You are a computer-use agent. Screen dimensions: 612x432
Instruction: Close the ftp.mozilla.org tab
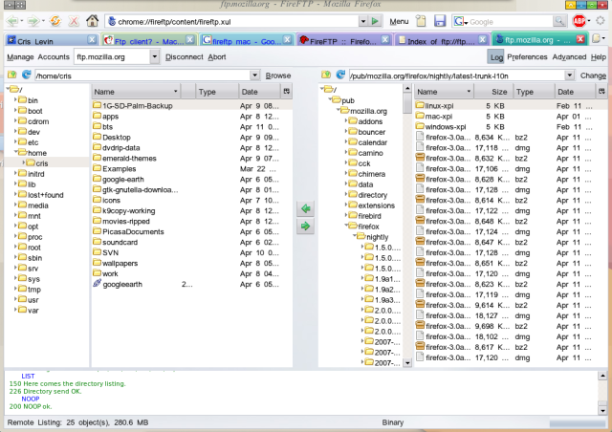[x=580, y=39]
